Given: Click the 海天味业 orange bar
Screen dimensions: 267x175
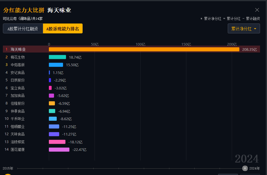Looking at the screenshot, I should (144, 49).
